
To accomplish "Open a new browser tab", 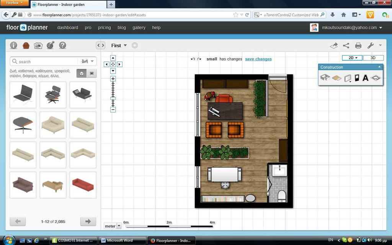I will click(x=111, y=5).
